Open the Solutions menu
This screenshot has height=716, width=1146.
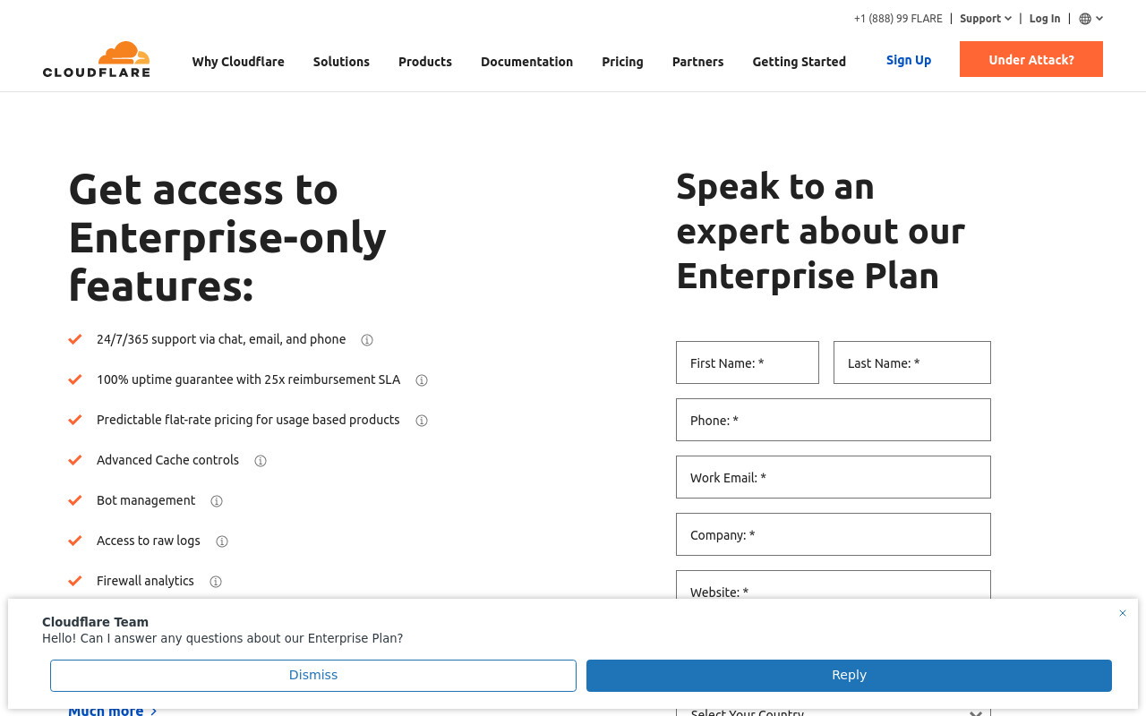[x=341, y=62]
